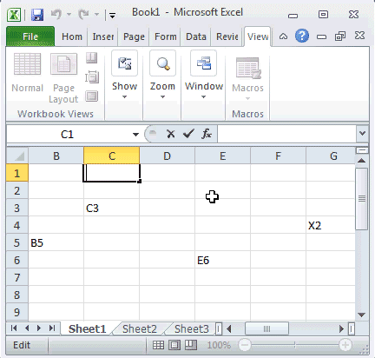Viewport: 375px width, 358px height.
Task: Switch to the Sheet2 worksheet tab
Action: [140, 329]
